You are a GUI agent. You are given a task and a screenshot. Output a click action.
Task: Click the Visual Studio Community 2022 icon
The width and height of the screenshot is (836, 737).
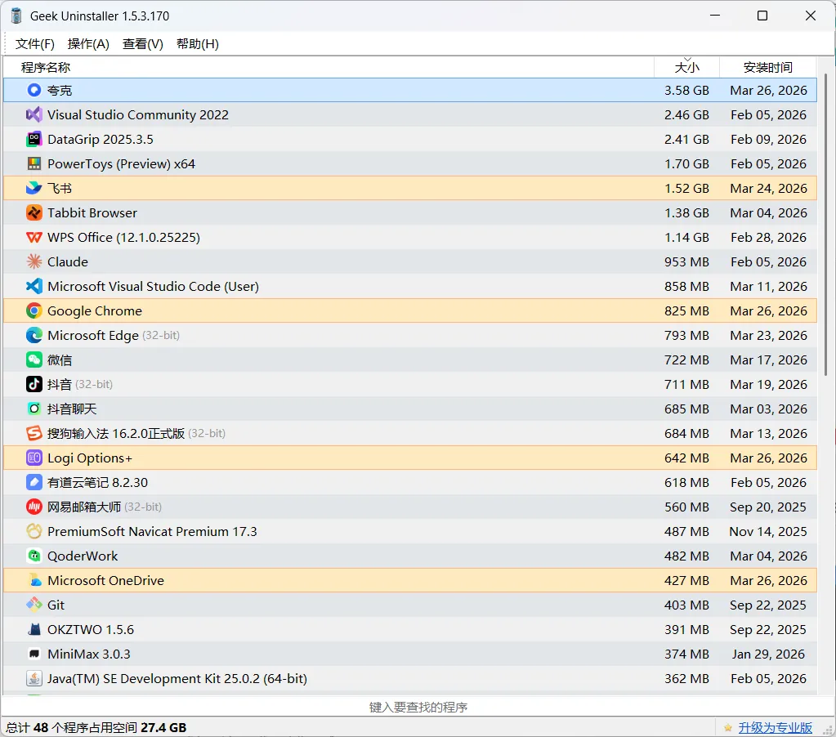[34, 114]
